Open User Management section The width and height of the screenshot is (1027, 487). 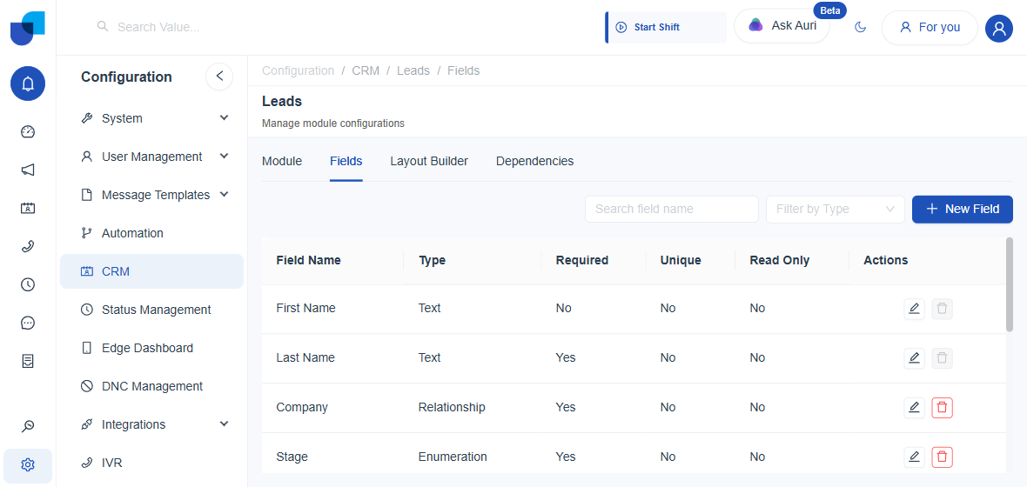coord(151,157)
